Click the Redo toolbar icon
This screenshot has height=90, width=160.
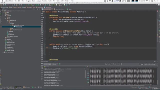click(10, 5)
